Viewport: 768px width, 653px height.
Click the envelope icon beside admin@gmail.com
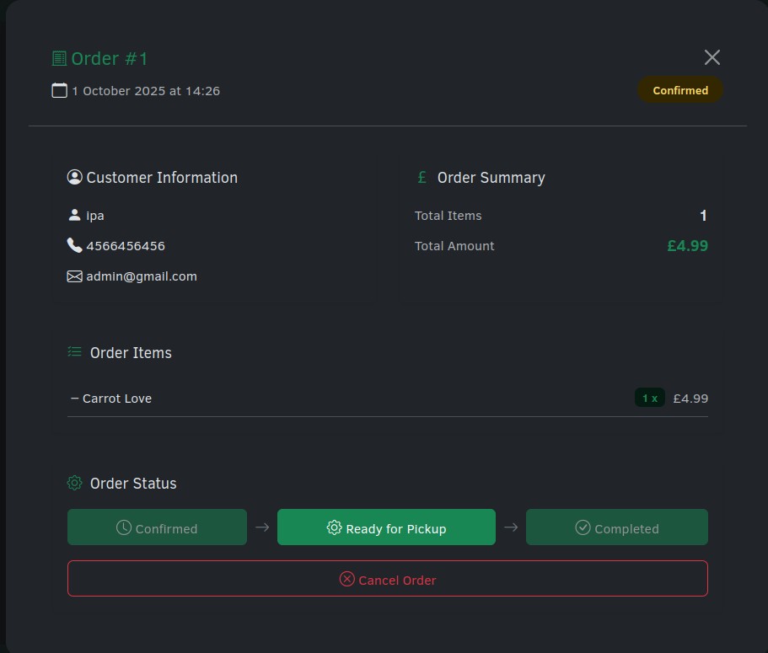point(74,276)
